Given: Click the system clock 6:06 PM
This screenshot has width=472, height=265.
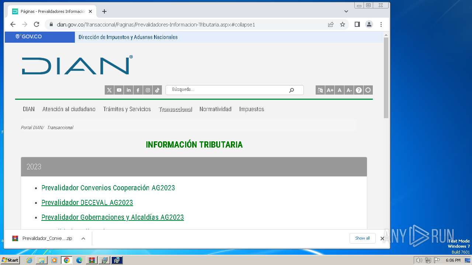Looking at the screenshot, I should coord(453,260).
